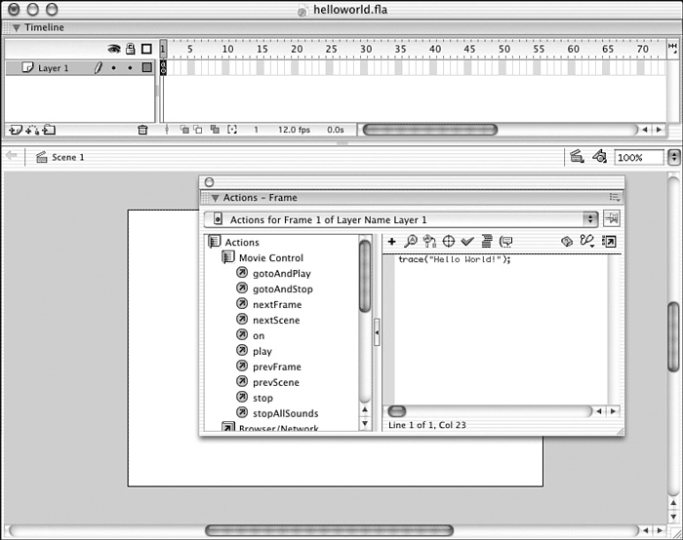Viewport: 683px width, 540px height.
Task: Open the Edit Scene clapperboard menu
Action: point(577,156)
